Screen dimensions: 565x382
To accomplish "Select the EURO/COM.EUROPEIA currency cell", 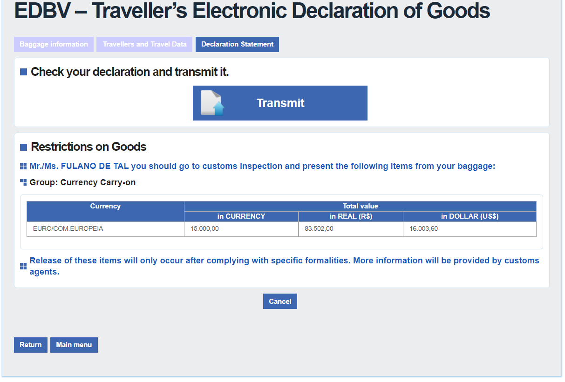I will (105, 229).
